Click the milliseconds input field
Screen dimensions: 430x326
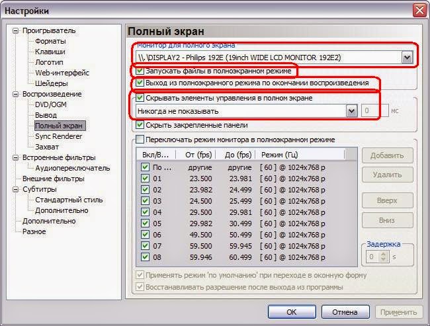tap(375, 112)
